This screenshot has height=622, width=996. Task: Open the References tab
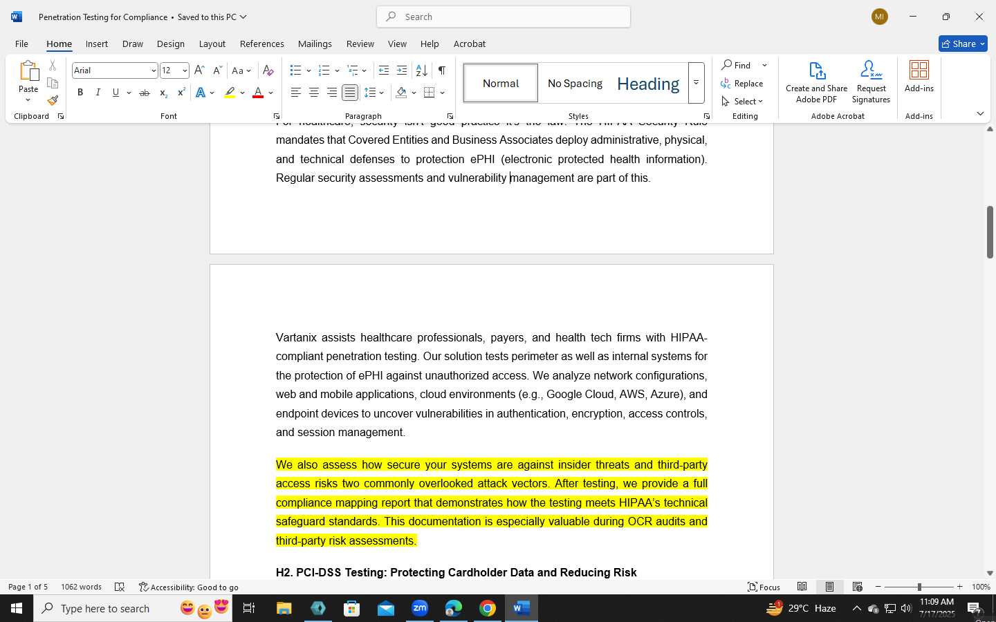(x=262, y=44)
